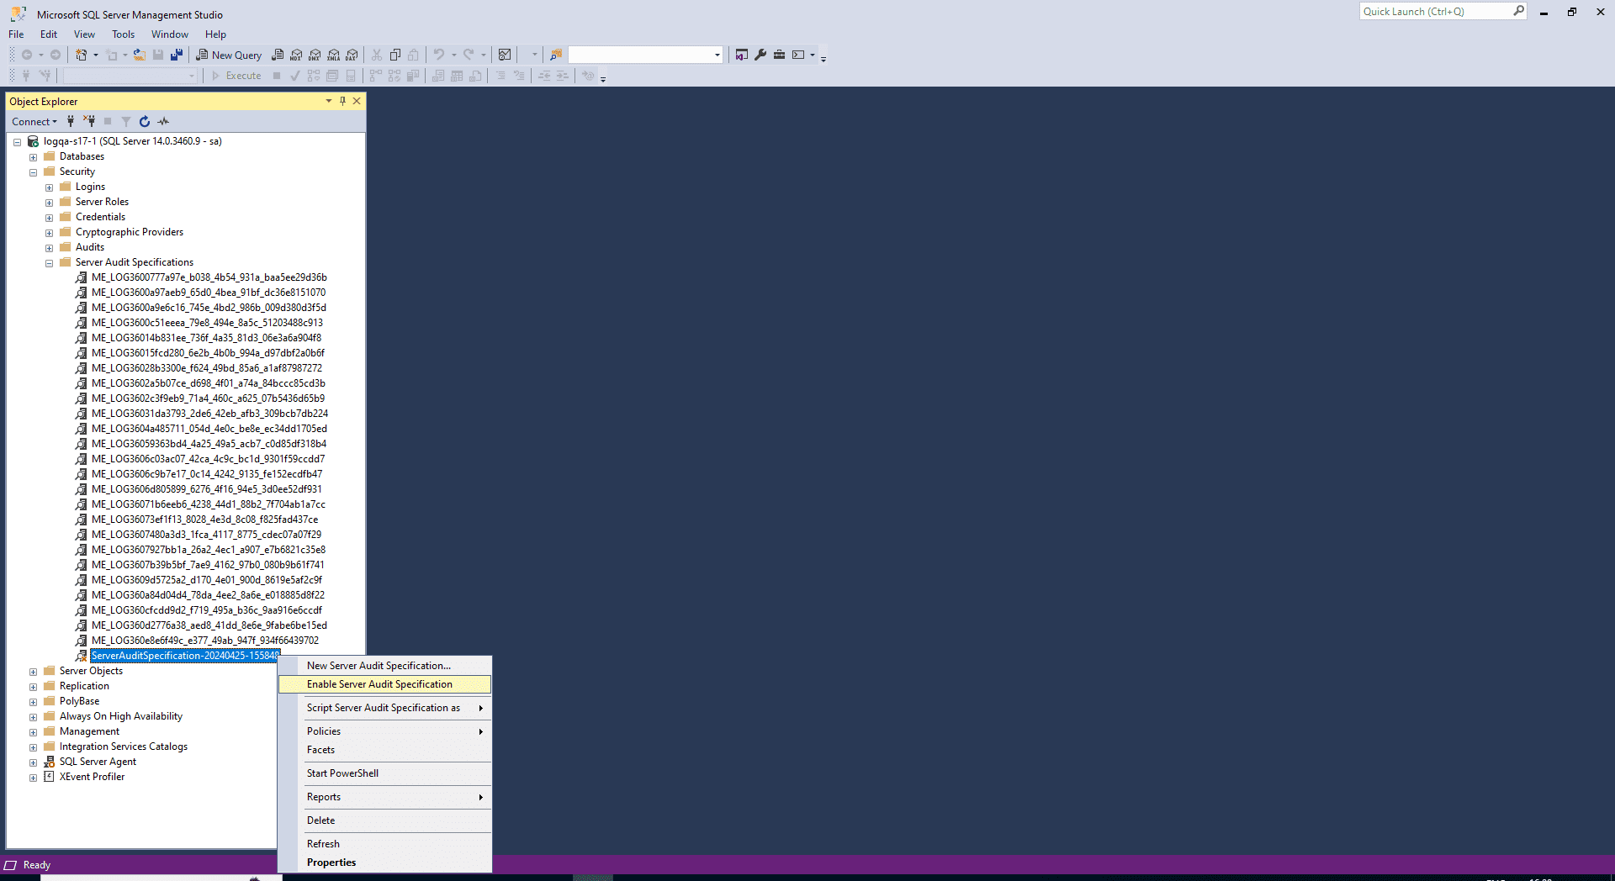Expand the Logins folder
This screenshot has width=1615, height=881.
pos(49,187)
